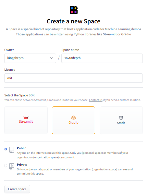Choose the Streamlit SDK card
148x196 pixels.
[x=26, y=120]
